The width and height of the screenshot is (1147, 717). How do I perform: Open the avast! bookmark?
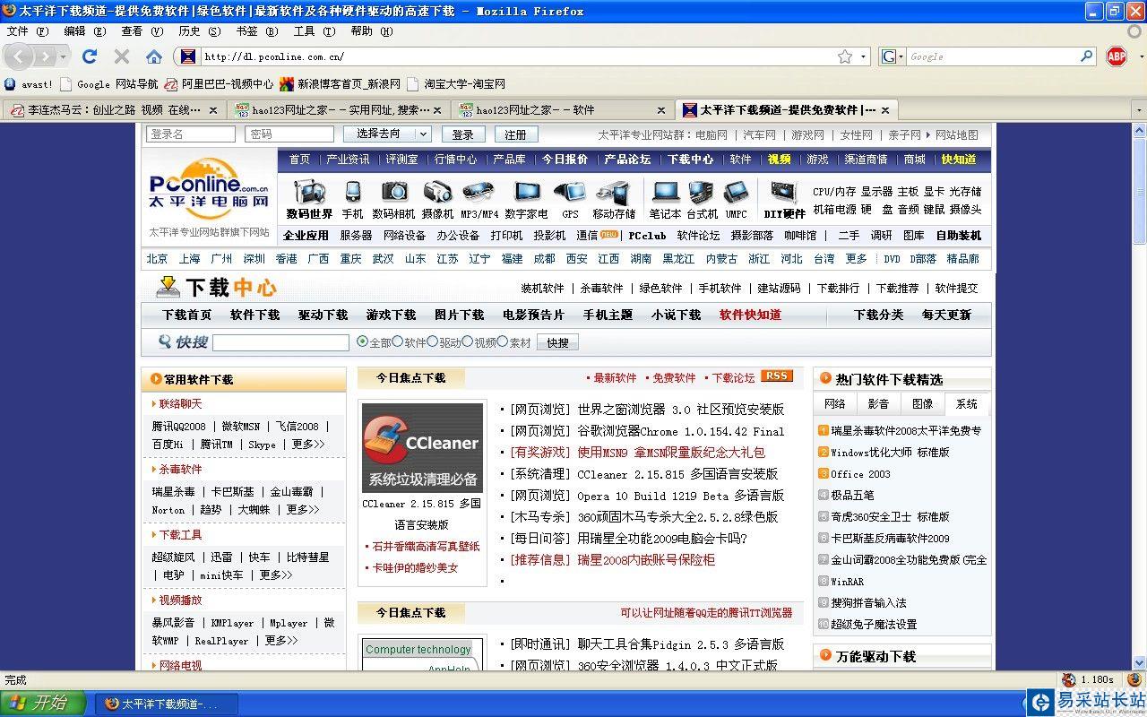pyautogui.click(x=29, y=84)
